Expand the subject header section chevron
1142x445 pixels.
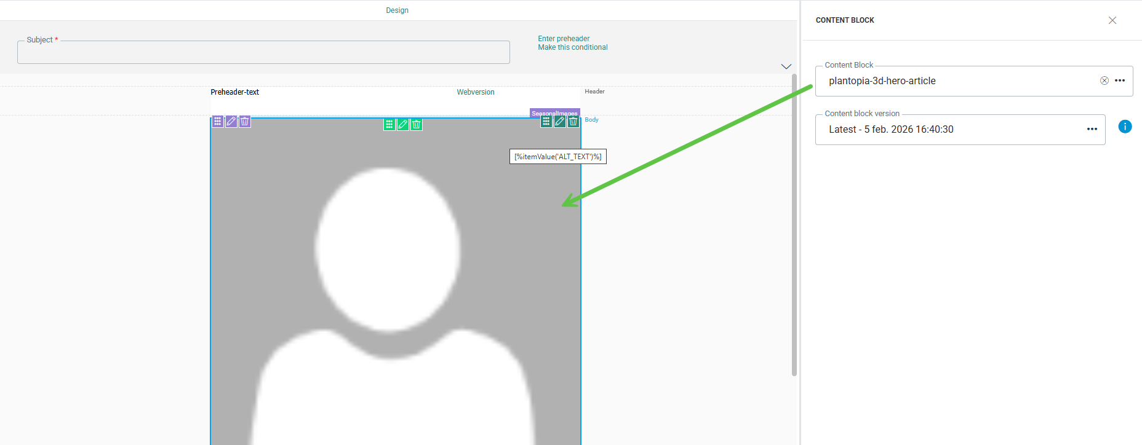786,66
